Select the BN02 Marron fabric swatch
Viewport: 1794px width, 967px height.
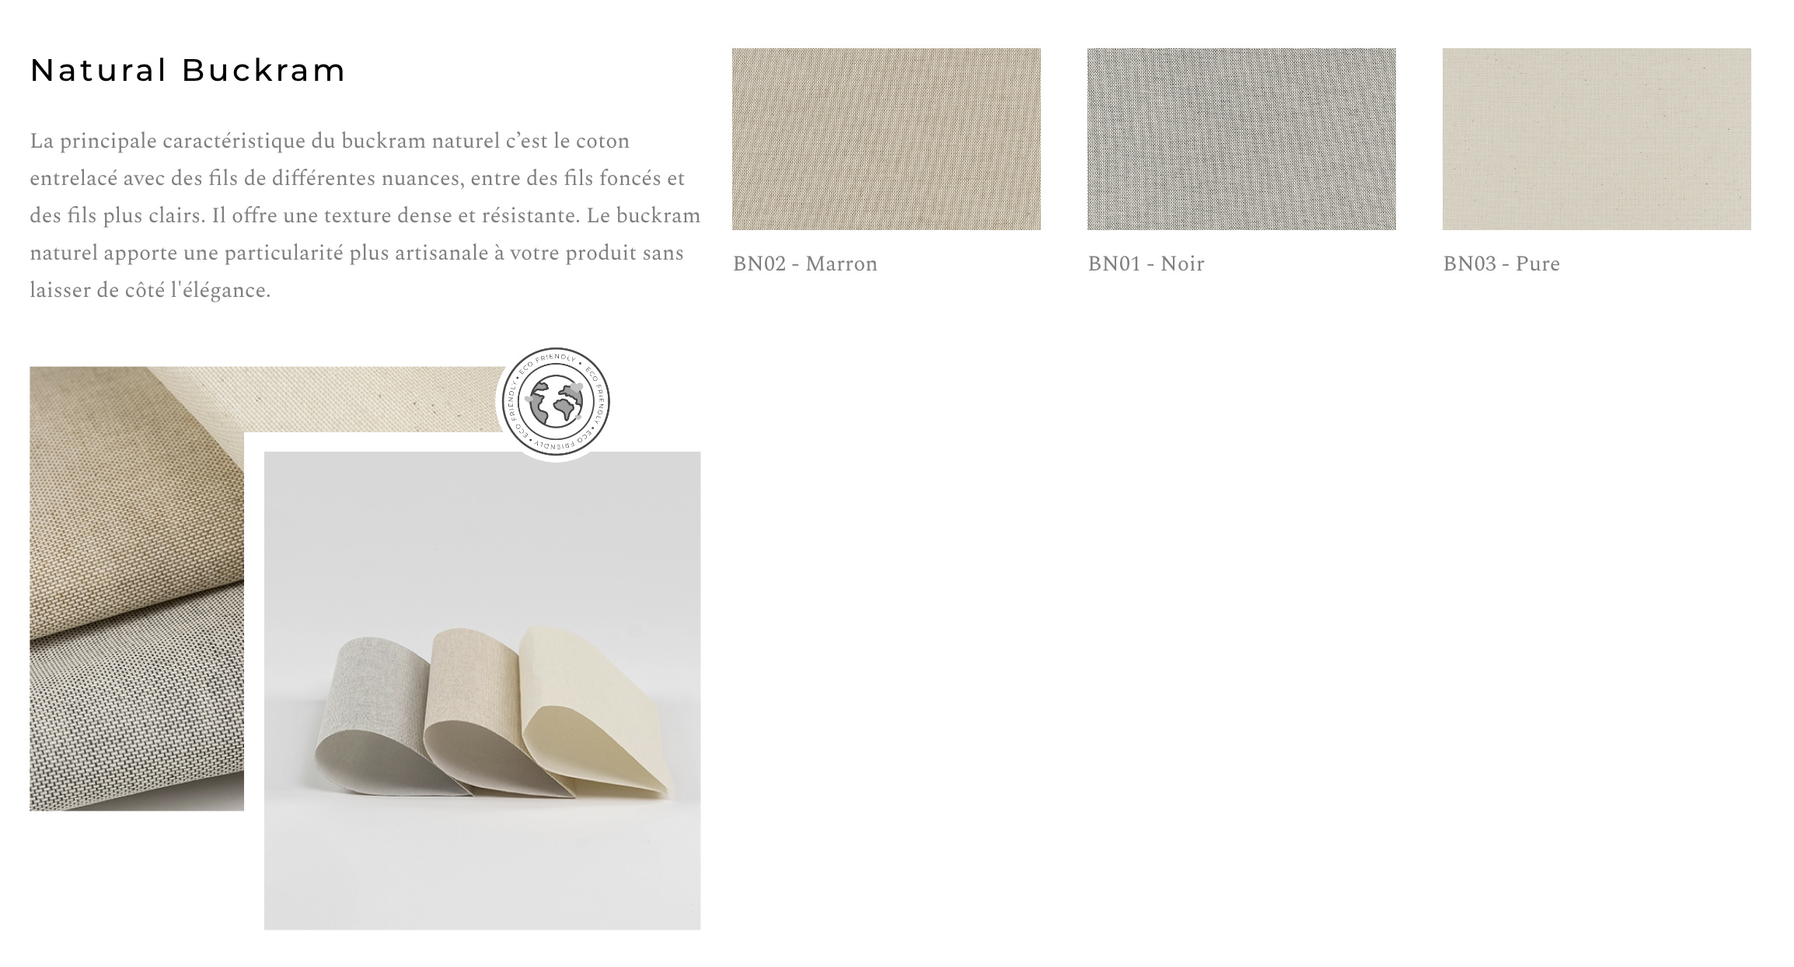click(x=886, y=139)
